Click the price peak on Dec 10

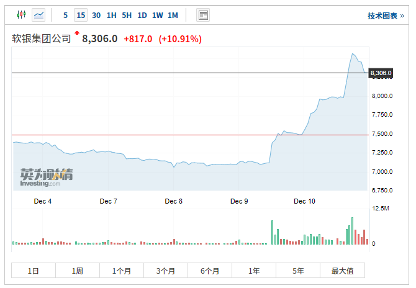click(353, 54)
